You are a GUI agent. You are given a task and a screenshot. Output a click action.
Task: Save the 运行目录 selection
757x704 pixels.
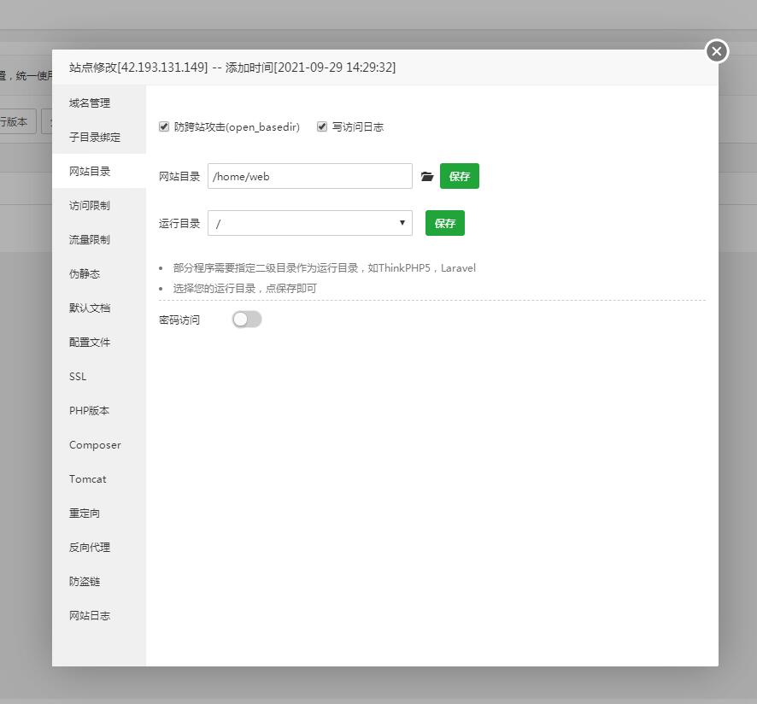point(444,223)
